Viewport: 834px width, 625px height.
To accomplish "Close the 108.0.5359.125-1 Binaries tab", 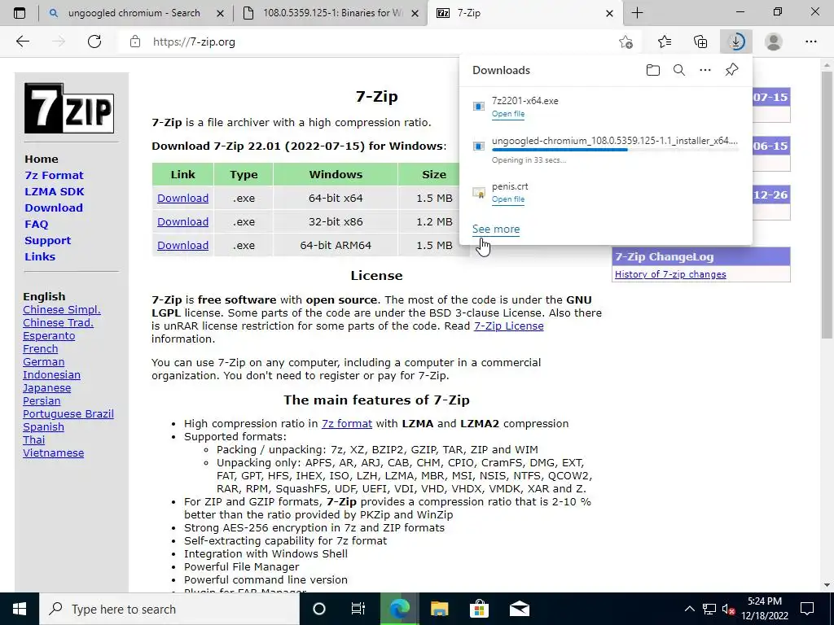I will tap(416, 13).
